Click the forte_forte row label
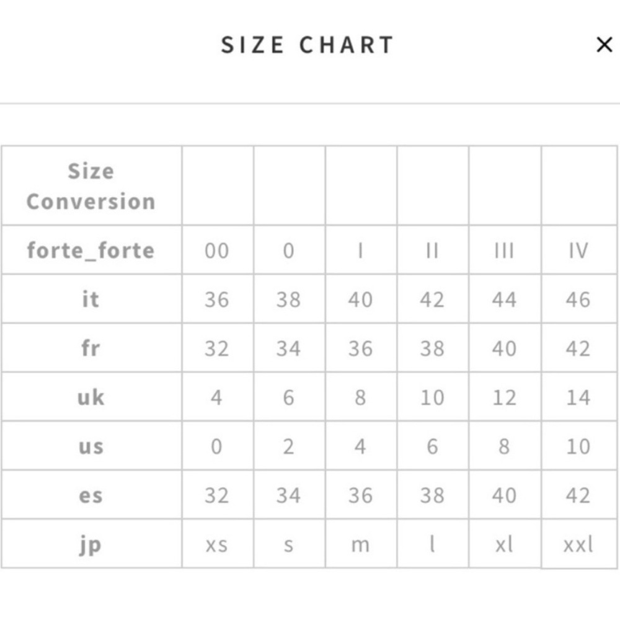The width and height of the screenshot is (620, 620). [91, 250]
